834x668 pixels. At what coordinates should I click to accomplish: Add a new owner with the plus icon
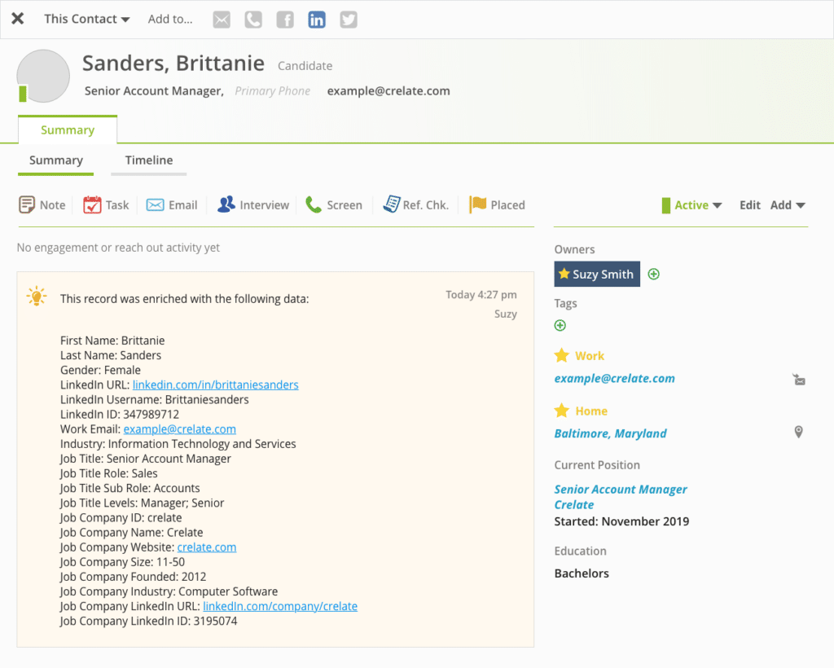pyautogui.click(x=653, y=274)
